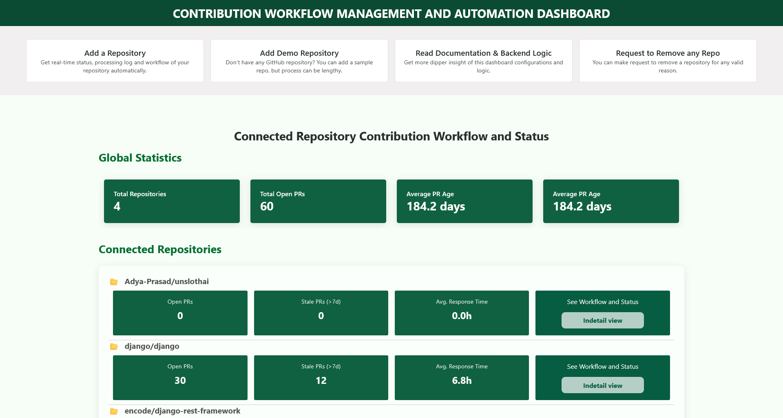Click the Avg Response Time tile showing 6.8h

[462, 377]
